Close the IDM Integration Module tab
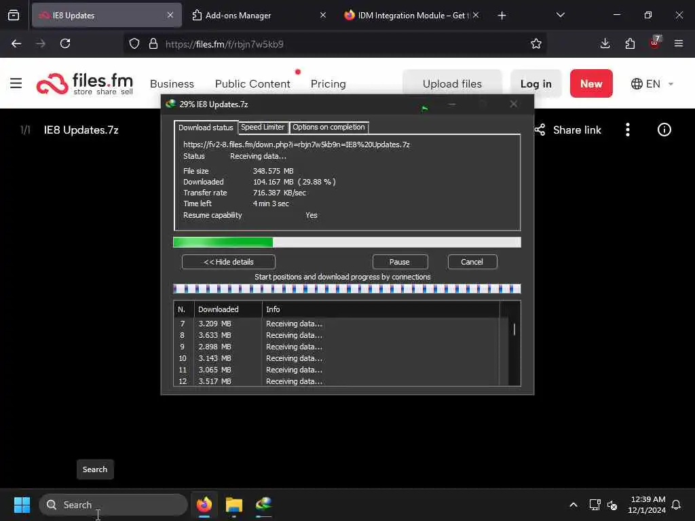This screenshot has height=521, width=695. 476,15
